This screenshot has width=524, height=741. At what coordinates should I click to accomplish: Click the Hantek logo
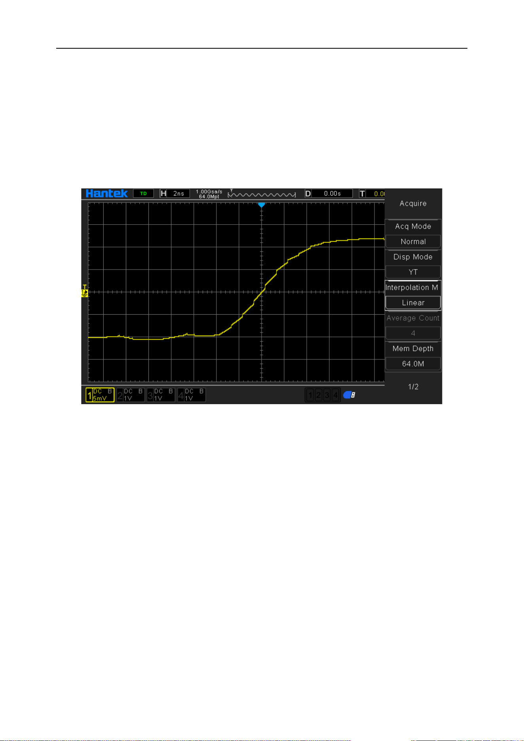[106, 193]
